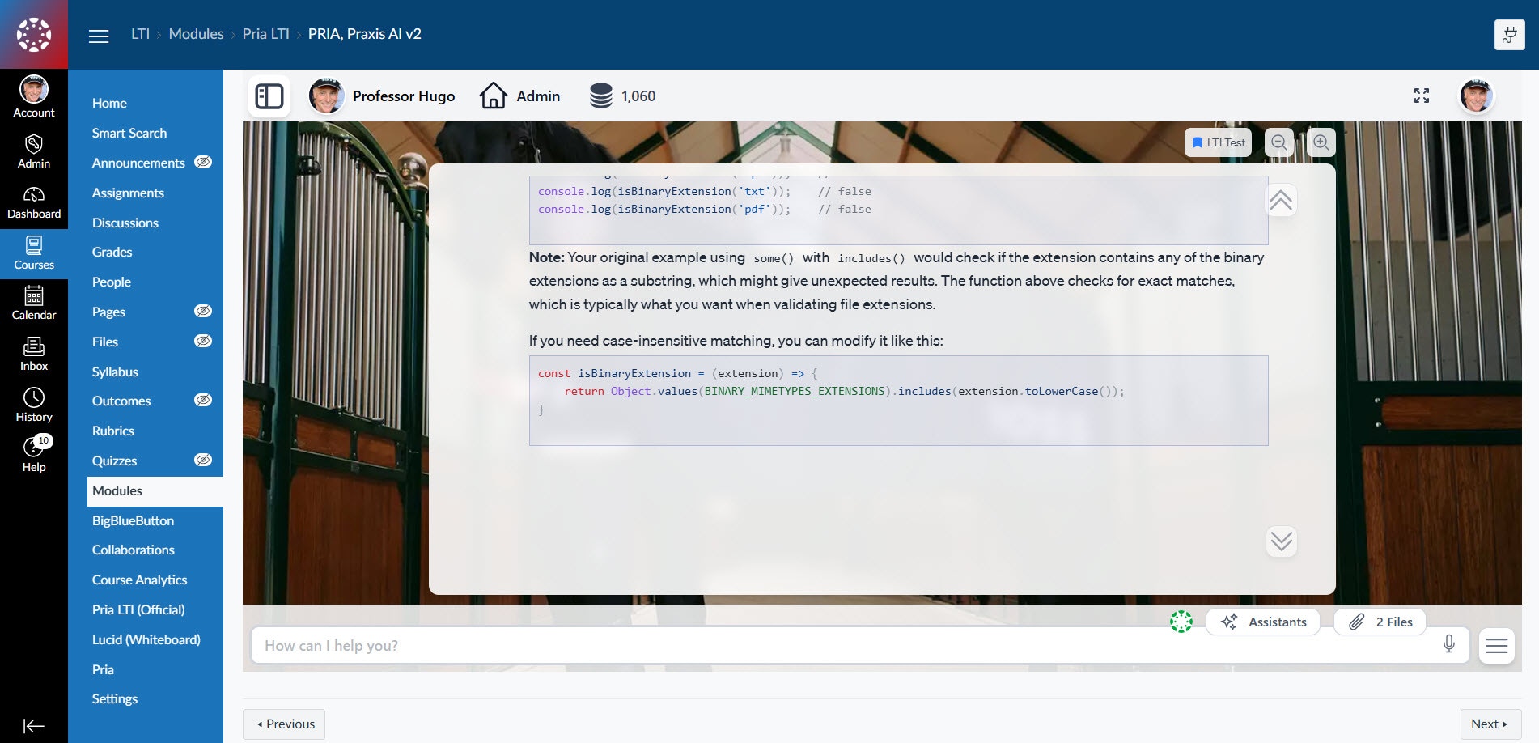1539x743 pixels.
Task: Open the Admin shield icon in global nav
Action: [x=34, y=151]
